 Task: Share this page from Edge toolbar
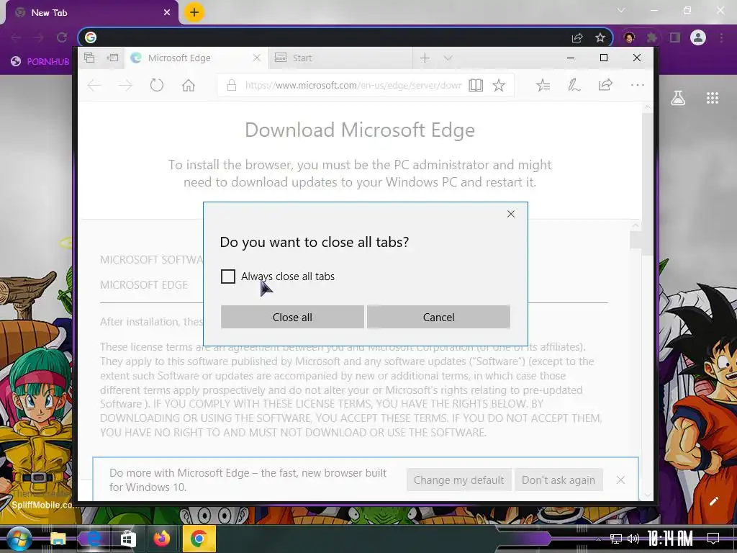[x=605, y=85]
